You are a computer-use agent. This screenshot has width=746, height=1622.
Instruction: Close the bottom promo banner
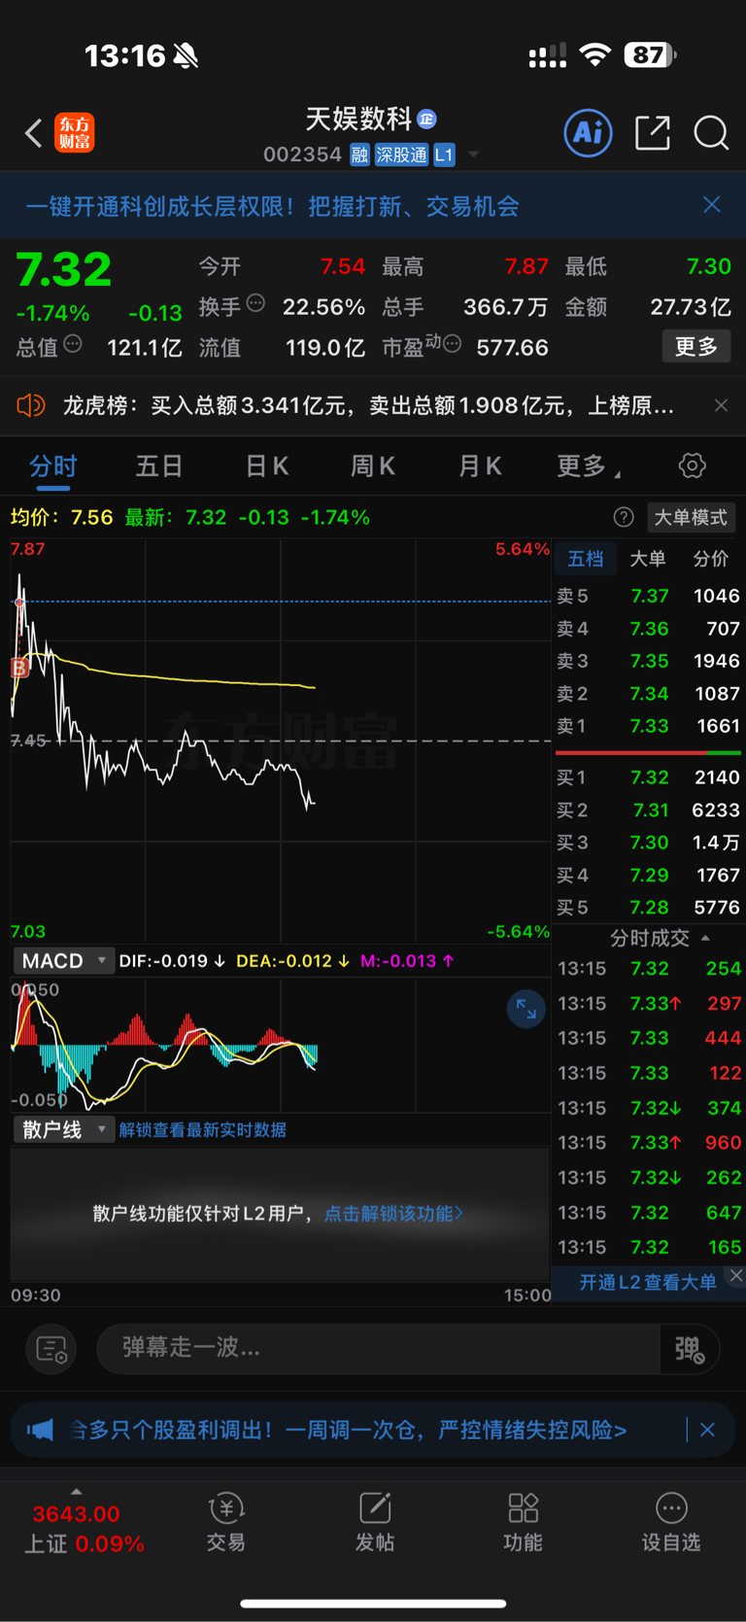(x=707, y=1430)
